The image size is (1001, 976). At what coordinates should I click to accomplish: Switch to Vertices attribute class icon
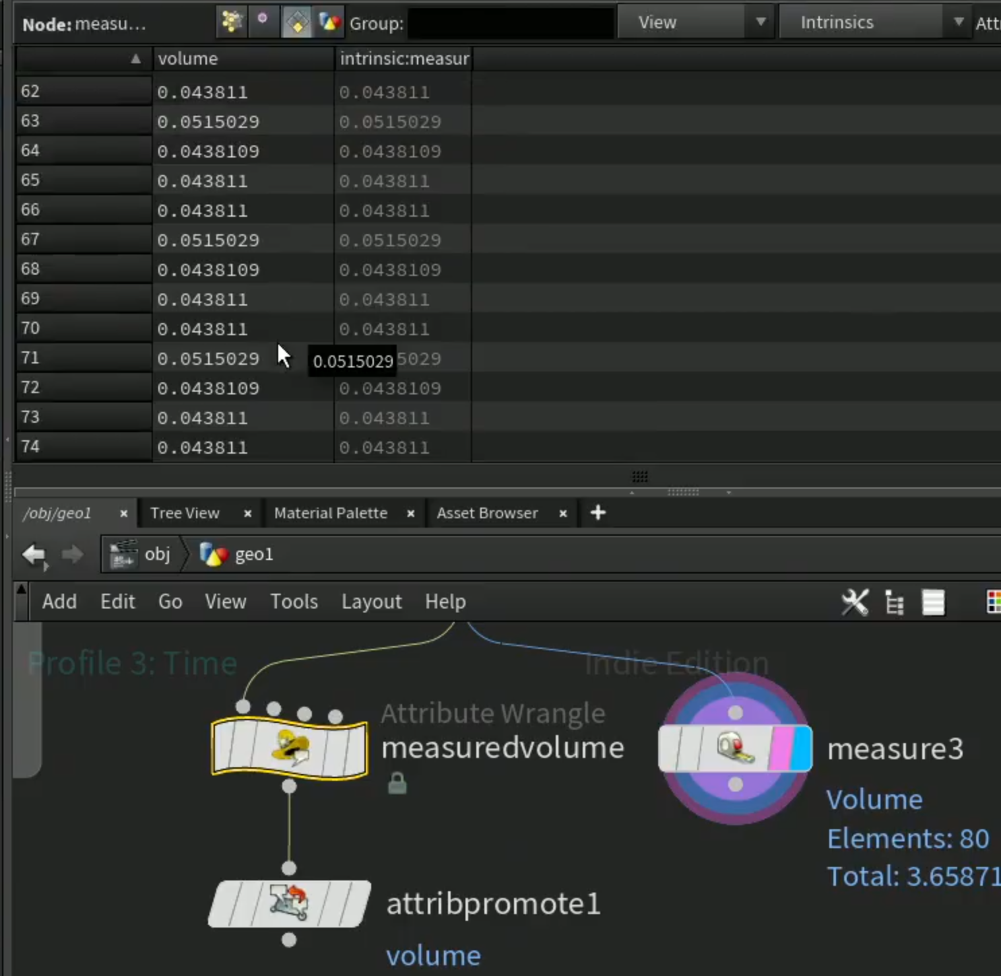263,22
